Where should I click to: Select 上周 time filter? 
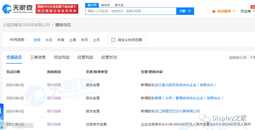[x=72, y=40]
